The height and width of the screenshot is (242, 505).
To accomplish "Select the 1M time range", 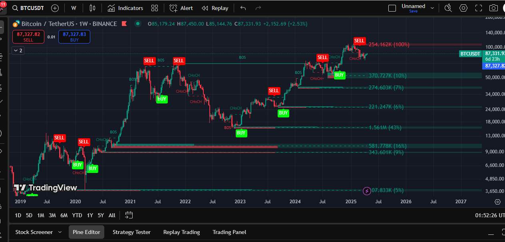I will tap(41, 215).
